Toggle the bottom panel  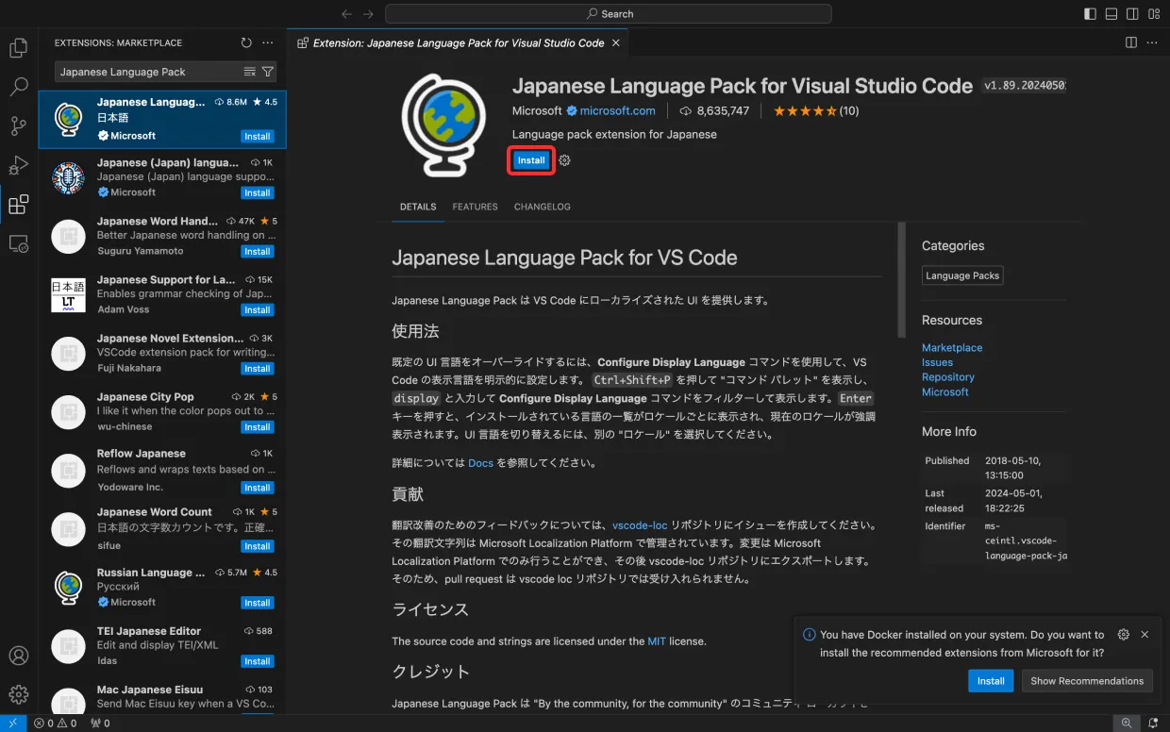[1111, 14]
